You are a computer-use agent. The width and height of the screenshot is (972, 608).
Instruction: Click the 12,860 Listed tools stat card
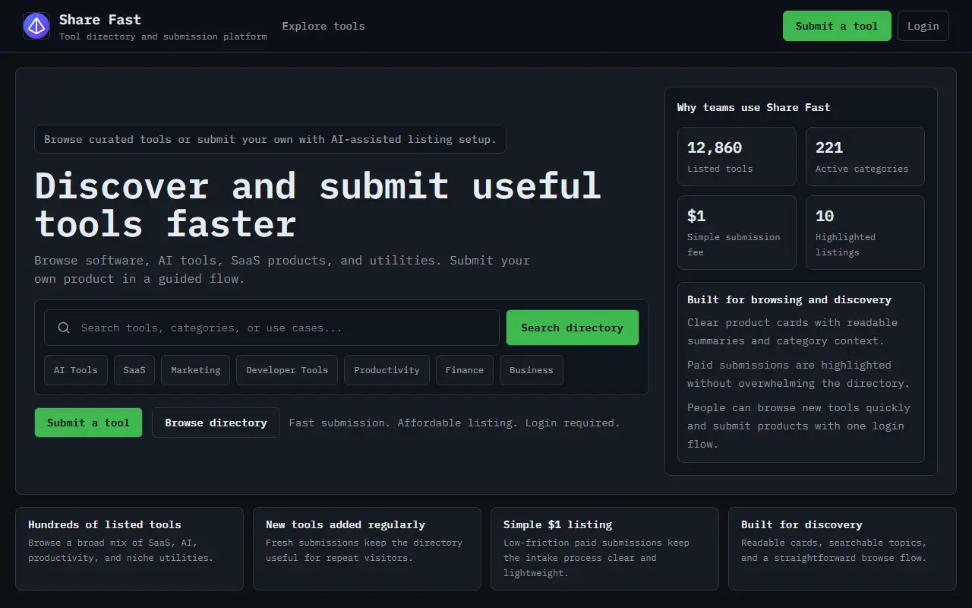tap(737, 157)
